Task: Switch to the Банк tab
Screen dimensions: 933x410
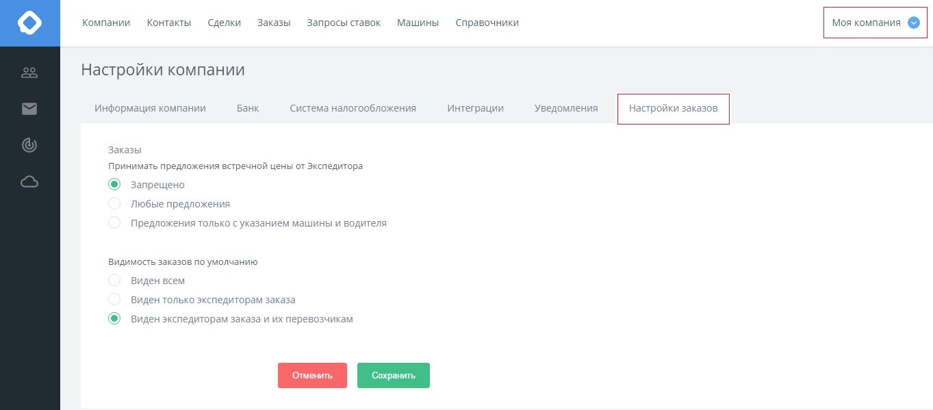Action: pyautogui.click(x=248, y=108)
